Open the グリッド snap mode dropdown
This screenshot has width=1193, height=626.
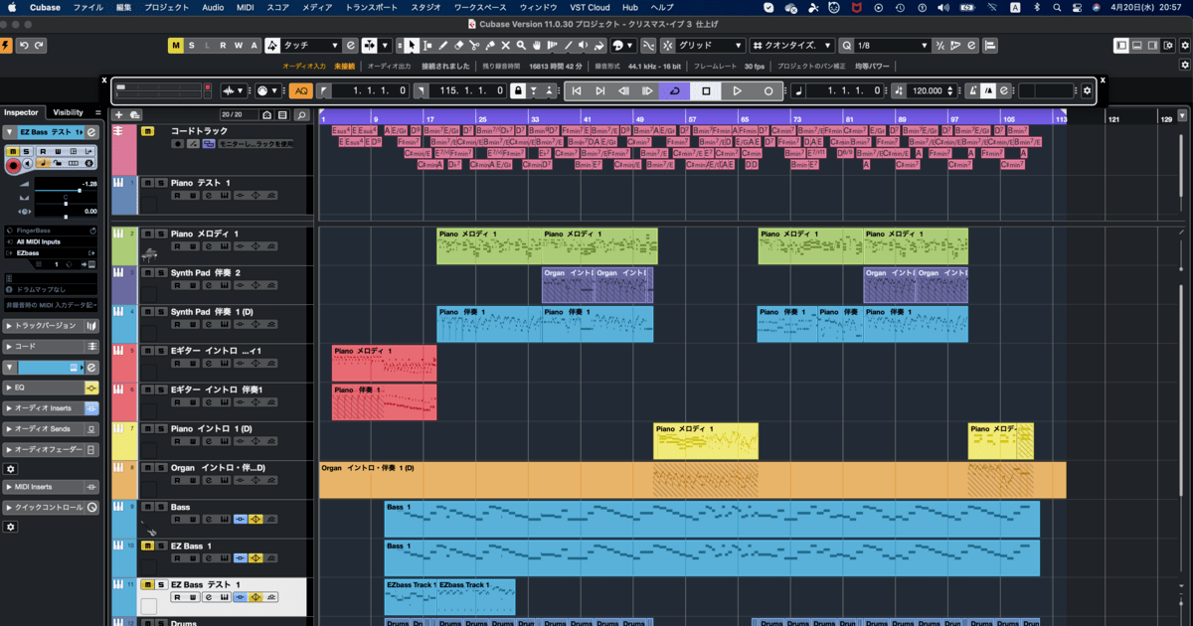coord(713,45)
